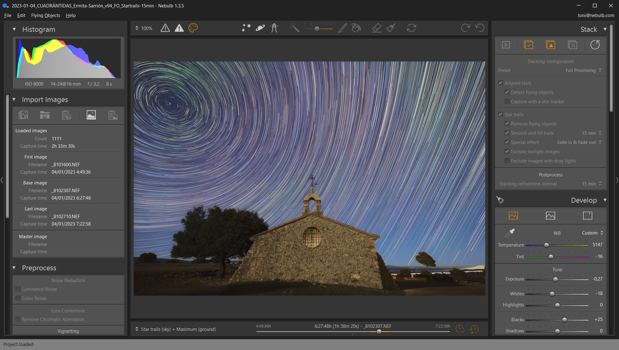This screenshot has height=350, width=619.
Task: Toggle Star trails checkbox
Action: (x=500, y=114)
